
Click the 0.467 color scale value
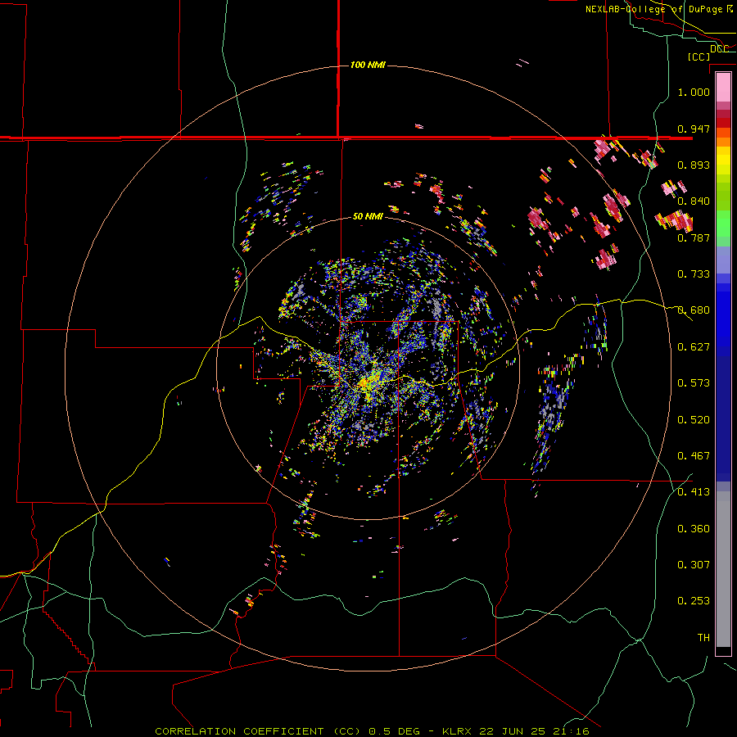pyautogui.click(x=694, y=456)
